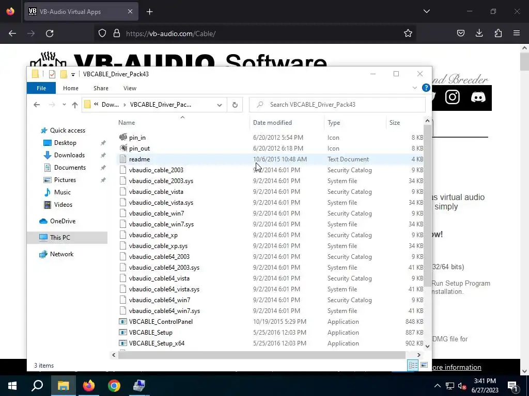Open Chrome from the taskbar
This screenshot has height=396, width=529.
coord(114,386)
